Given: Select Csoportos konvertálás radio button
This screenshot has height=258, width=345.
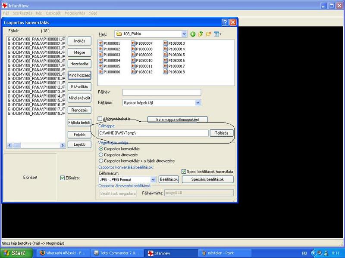Looking at the screenshot, I should click(x=101, y=149).
